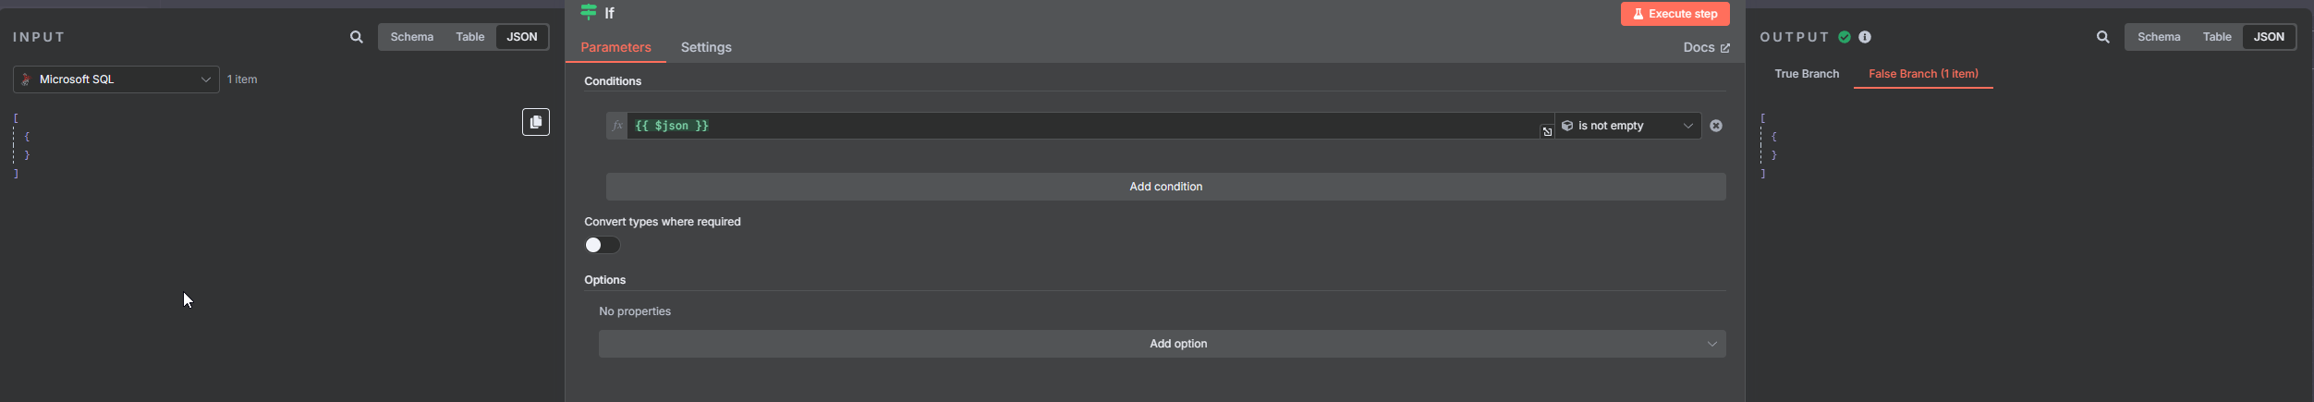Screen dimensions: 2314x402
Task: Open the Docs link
Action: coord(1706,47)
